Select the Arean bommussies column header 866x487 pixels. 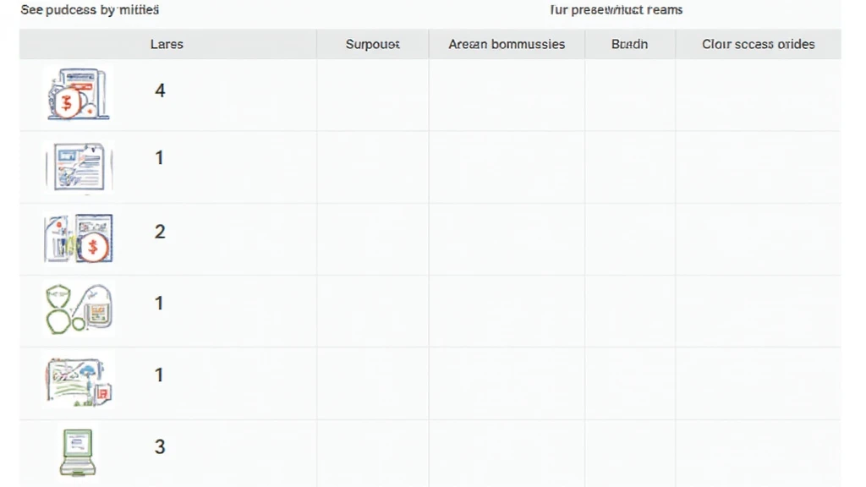pyautogui.click(x=507, y=44)
